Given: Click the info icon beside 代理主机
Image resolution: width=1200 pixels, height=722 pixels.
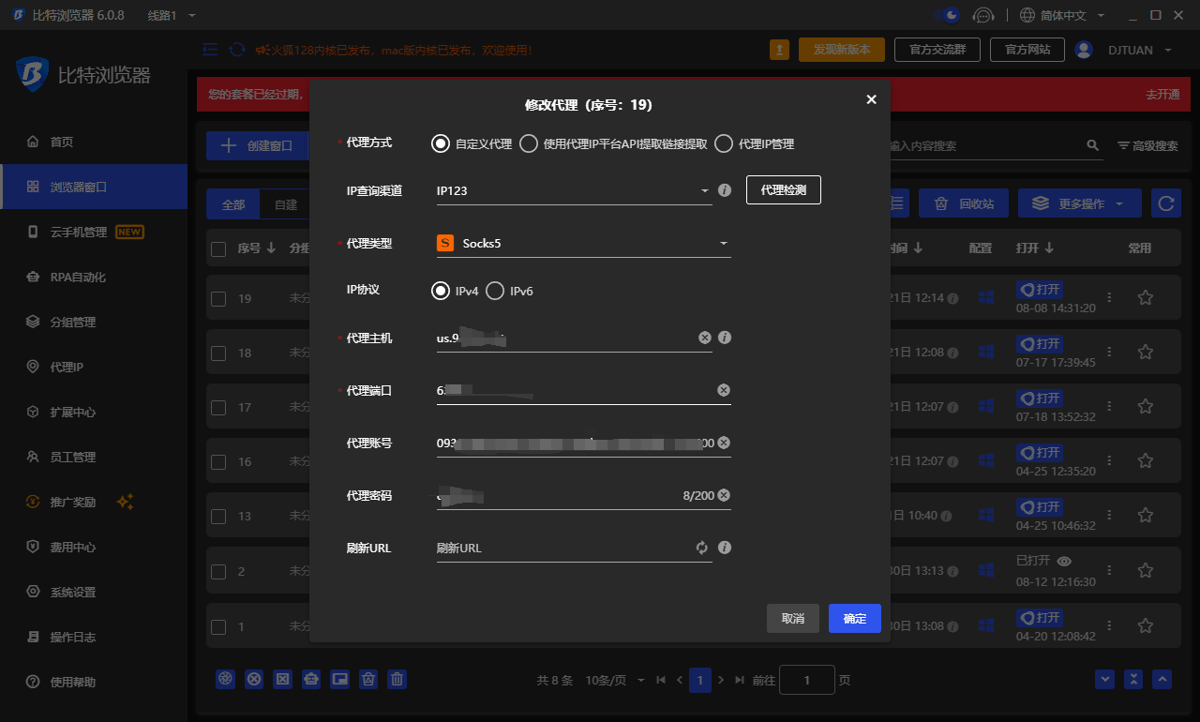Looking at the screenshot, I should click(x=725, y=337).
